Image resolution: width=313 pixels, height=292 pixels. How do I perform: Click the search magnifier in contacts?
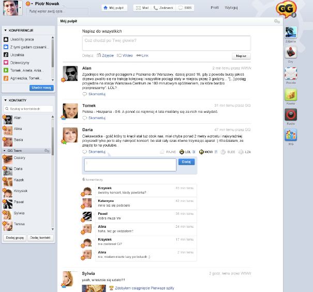7,109
